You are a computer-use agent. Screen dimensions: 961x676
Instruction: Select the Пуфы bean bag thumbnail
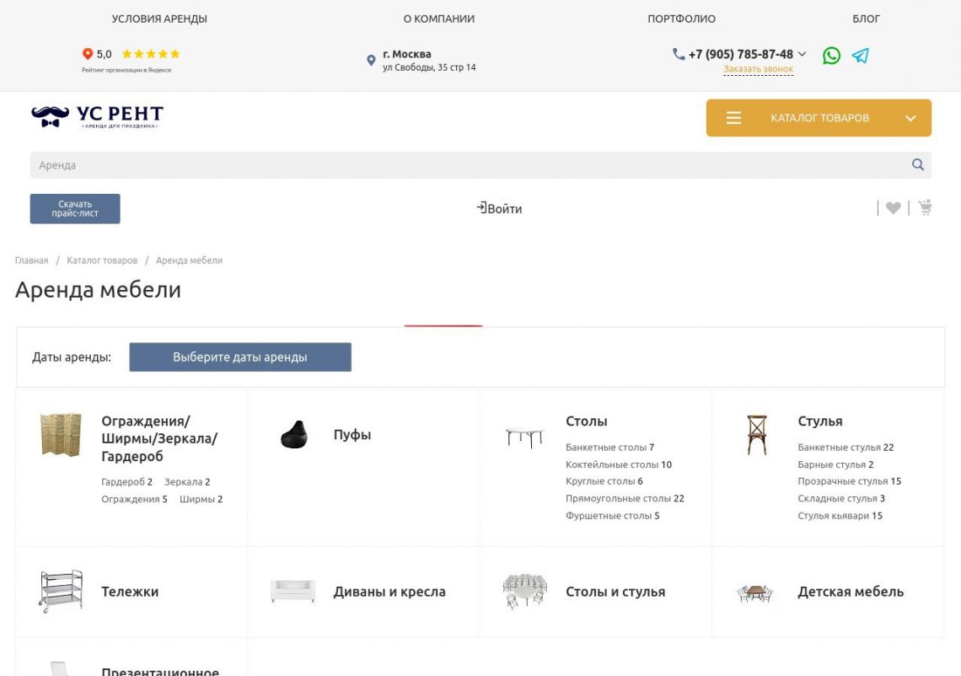pos(293,435)
